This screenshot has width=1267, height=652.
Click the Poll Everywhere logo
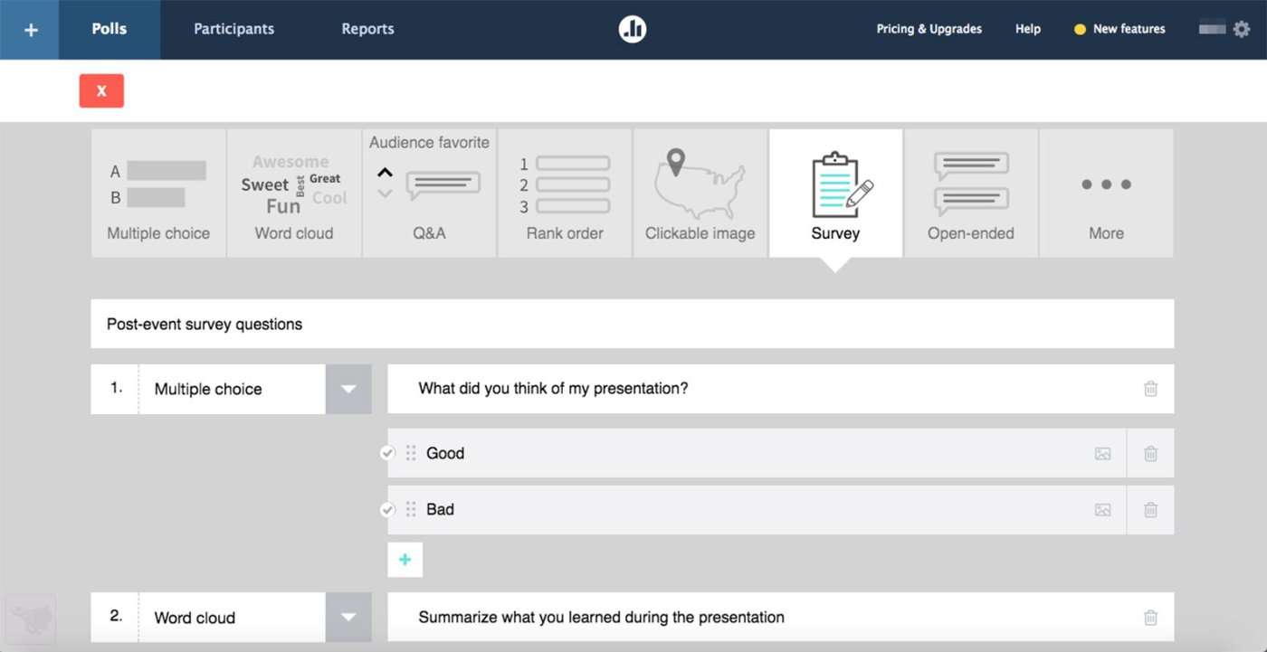click(633, 29)
